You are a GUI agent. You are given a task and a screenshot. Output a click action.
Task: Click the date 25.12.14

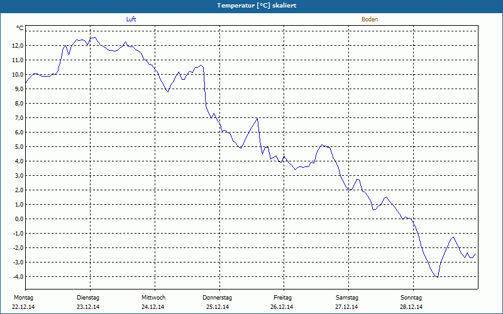[x=218, y=307]
